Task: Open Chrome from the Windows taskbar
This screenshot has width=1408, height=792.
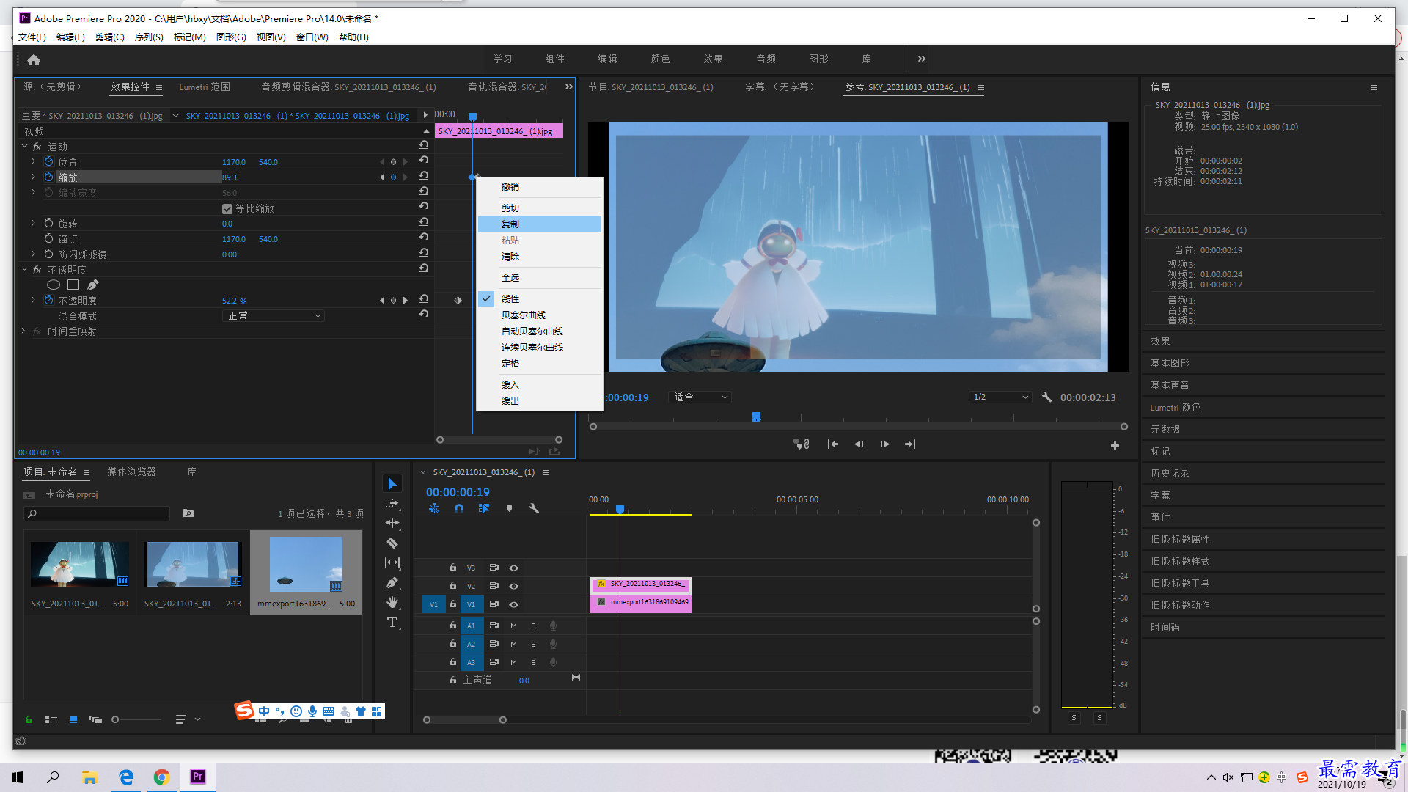Action: 161,777
